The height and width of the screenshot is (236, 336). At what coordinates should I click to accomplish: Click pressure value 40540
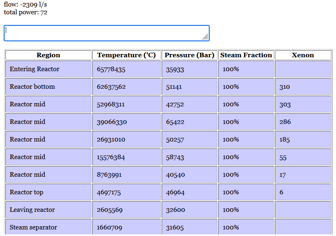tap(175, 175)
